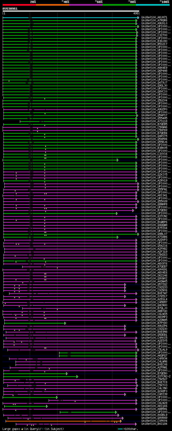Screen dimensions: 172x431
Task: Click the cyan ~100% legend segment
Action: pyautogui.click(x=153, y=5)
